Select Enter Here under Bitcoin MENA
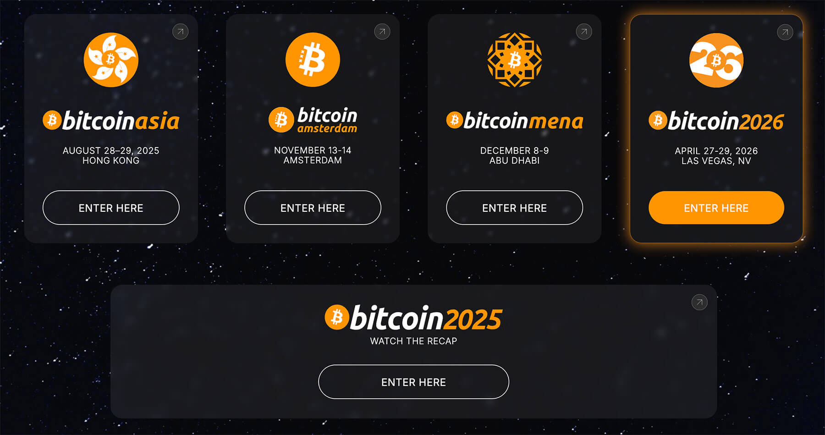The height and width of the screenshot is (435, 825). (514, 208)
